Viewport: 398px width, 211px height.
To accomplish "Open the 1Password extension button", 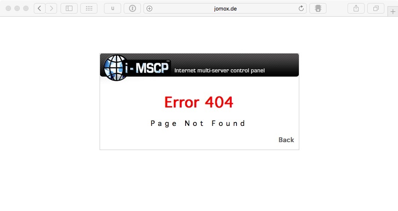I will (x=132, y=8).
